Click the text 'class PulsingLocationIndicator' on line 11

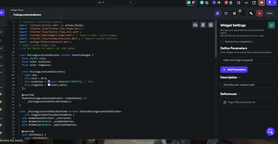tap(39, 55)
